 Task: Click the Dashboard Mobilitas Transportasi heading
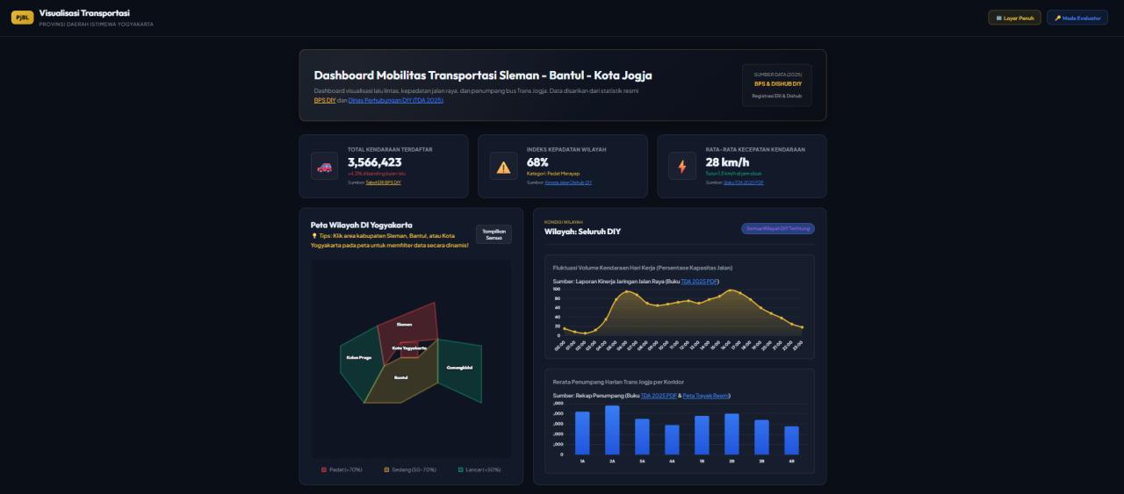[x=483, y=75]
